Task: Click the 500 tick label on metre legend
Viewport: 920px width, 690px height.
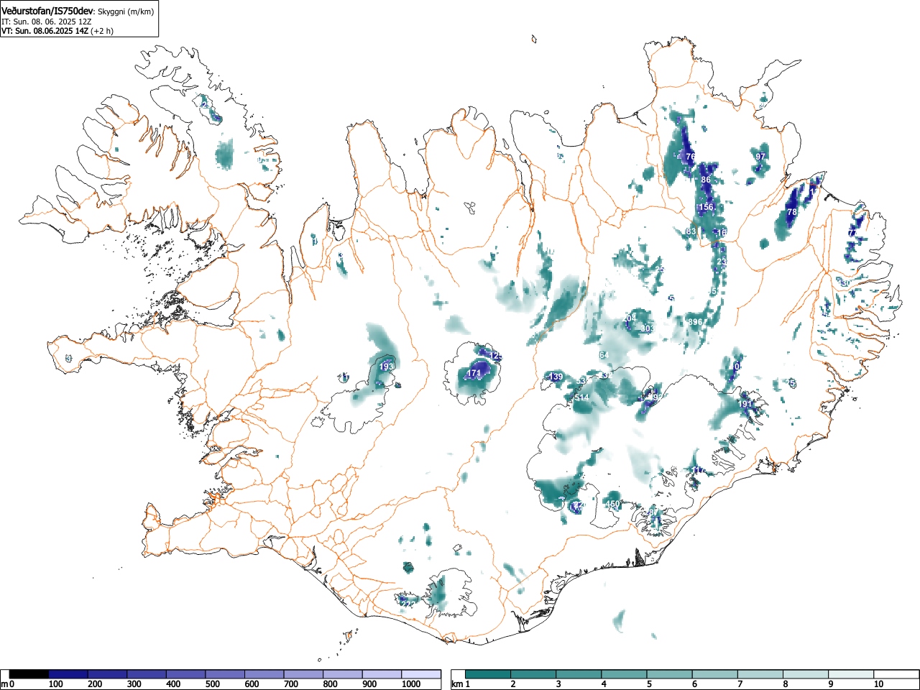Action: 212,684
